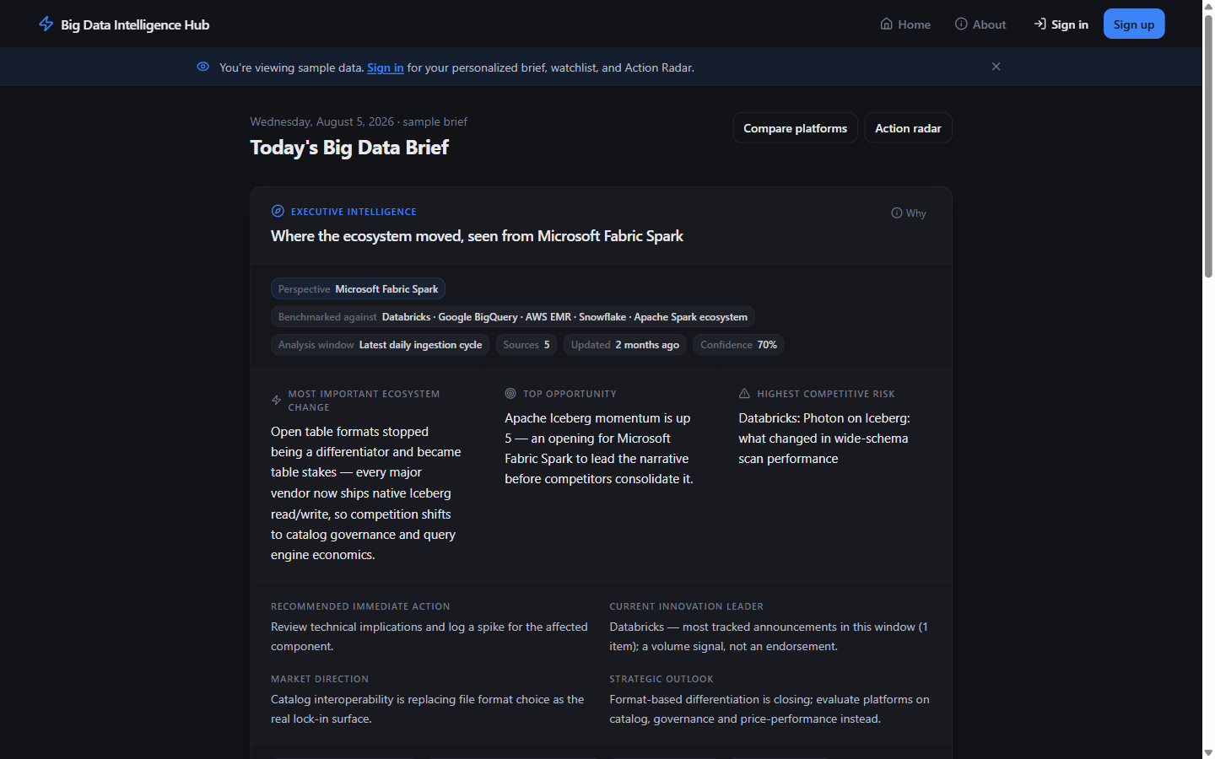Viewport: 1215px width, 759px height.
Task: Click the target icon beside Top Opportunity
Action: [x=510, y=393]
